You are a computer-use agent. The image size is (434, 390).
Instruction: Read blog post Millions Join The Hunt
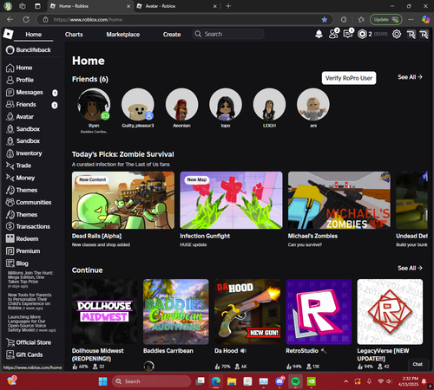coord(30,279)
